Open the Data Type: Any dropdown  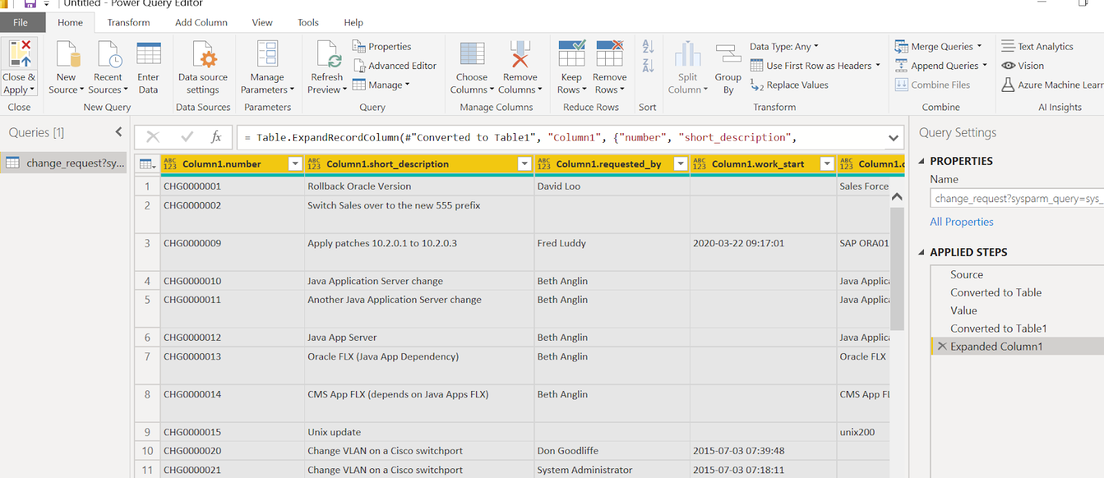click(x=784, y=46)
